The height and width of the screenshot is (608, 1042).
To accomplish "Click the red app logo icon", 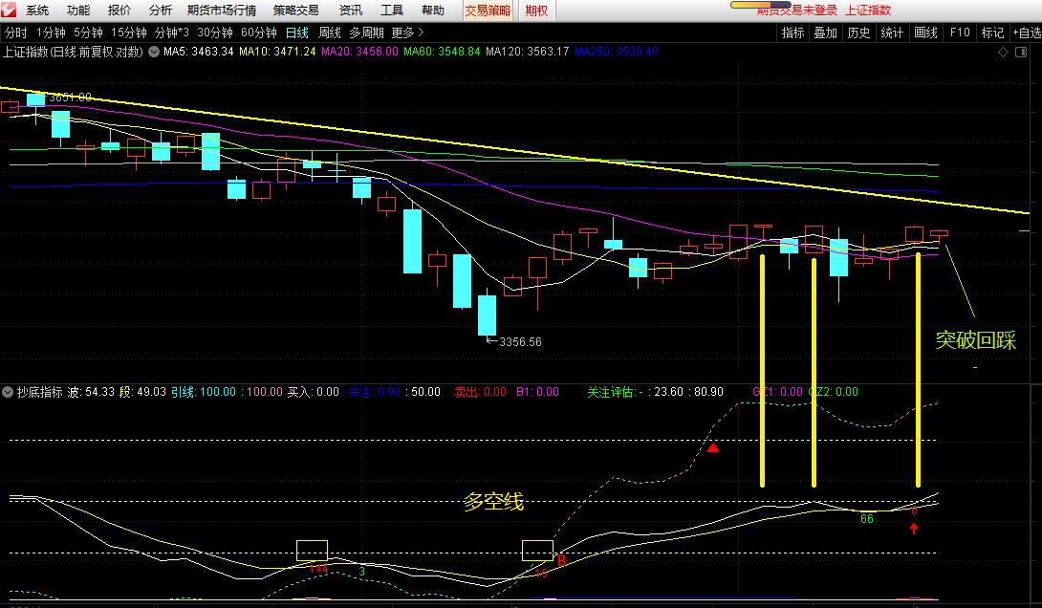I will pyautogui.click(x=10, y=11).
